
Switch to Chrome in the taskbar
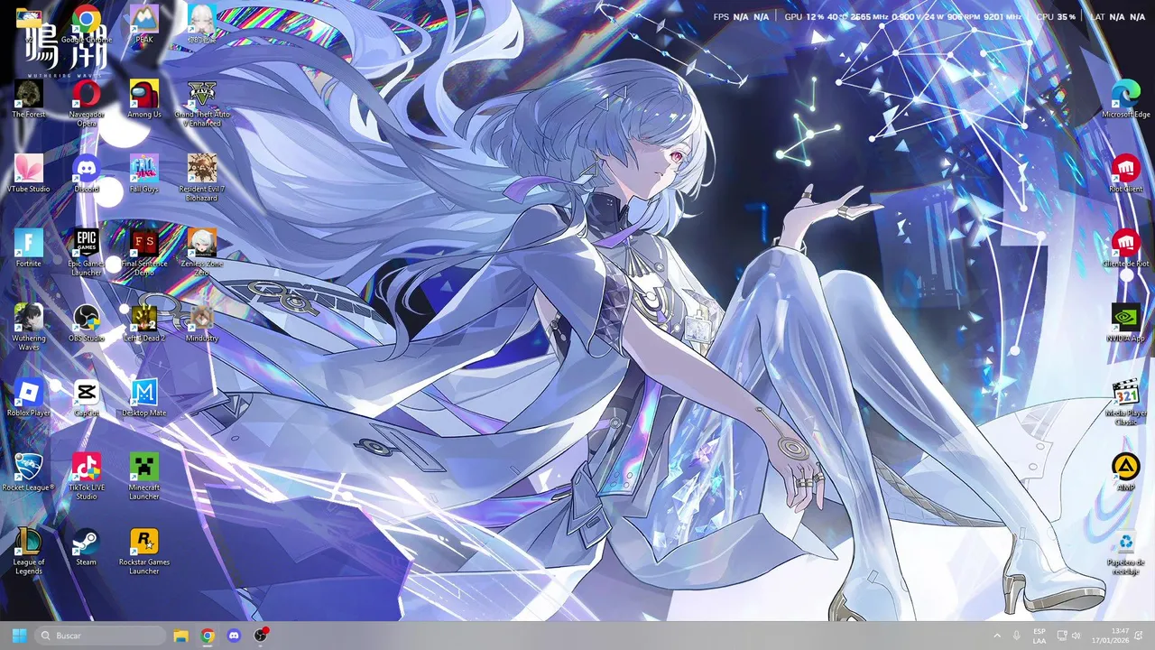208,636
